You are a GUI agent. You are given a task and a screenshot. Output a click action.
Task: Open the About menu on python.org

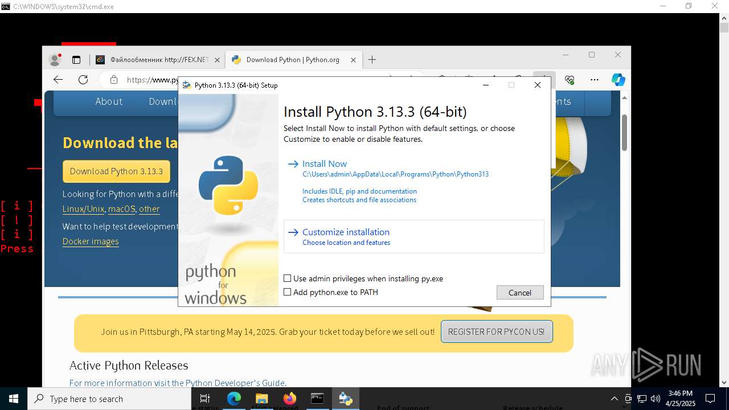point(109,101)
